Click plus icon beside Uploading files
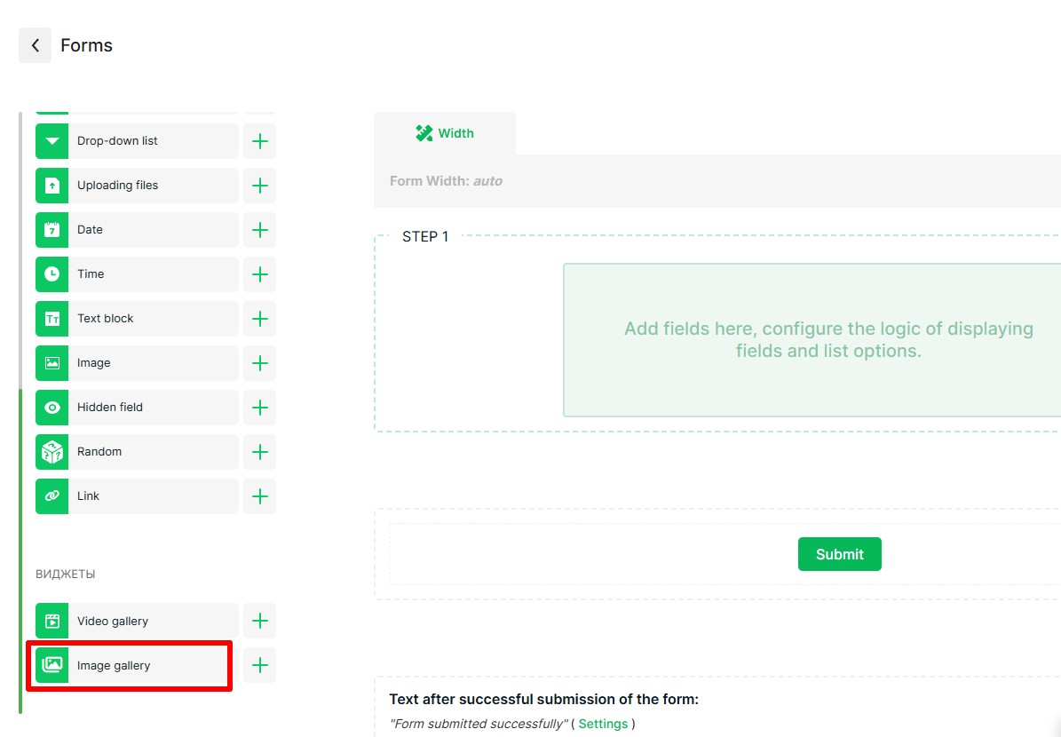The width and height of the screenshot is (1061, 737). 259,186
